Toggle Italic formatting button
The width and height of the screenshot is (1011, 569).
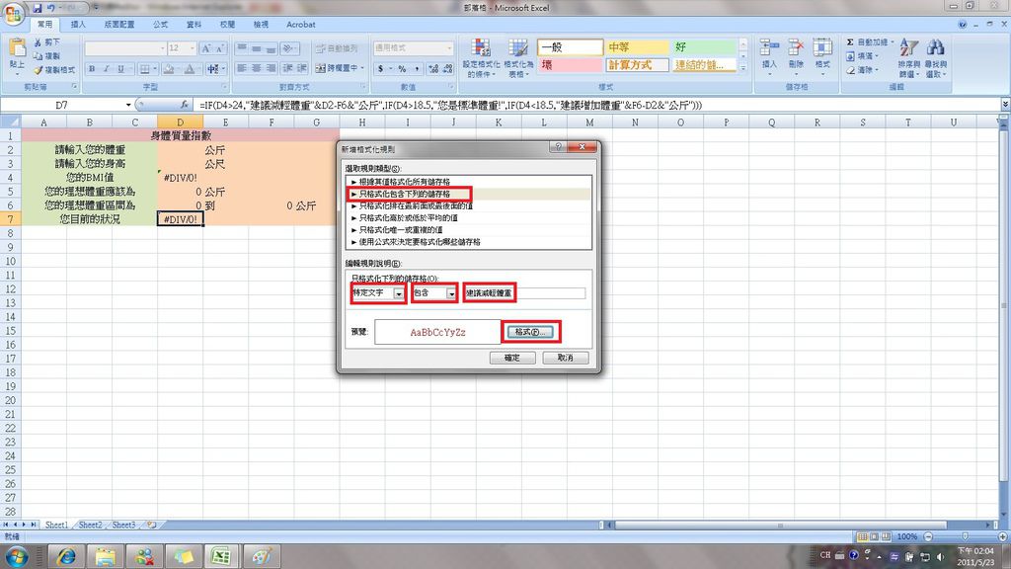106,69
